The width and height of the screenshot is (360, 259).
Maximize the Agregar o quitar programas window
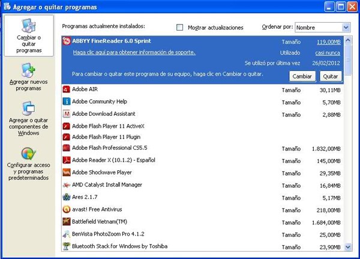pos(341,7)
